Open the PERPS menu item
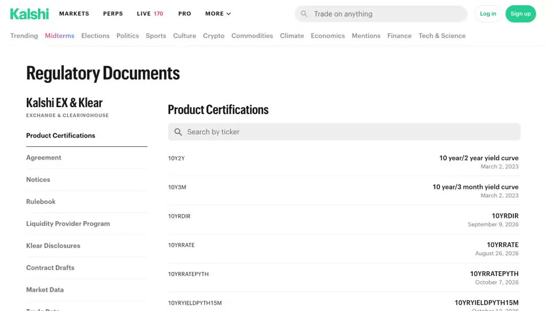 113,14
